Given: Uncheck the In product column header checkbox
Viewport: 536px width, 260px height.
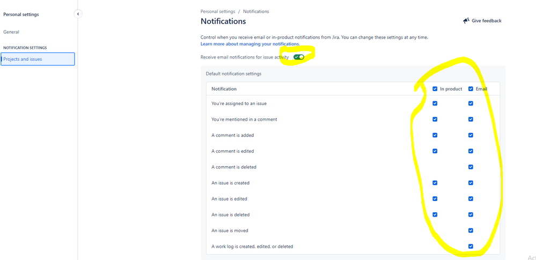Looking at the screenshot, I should click(435, 89).
